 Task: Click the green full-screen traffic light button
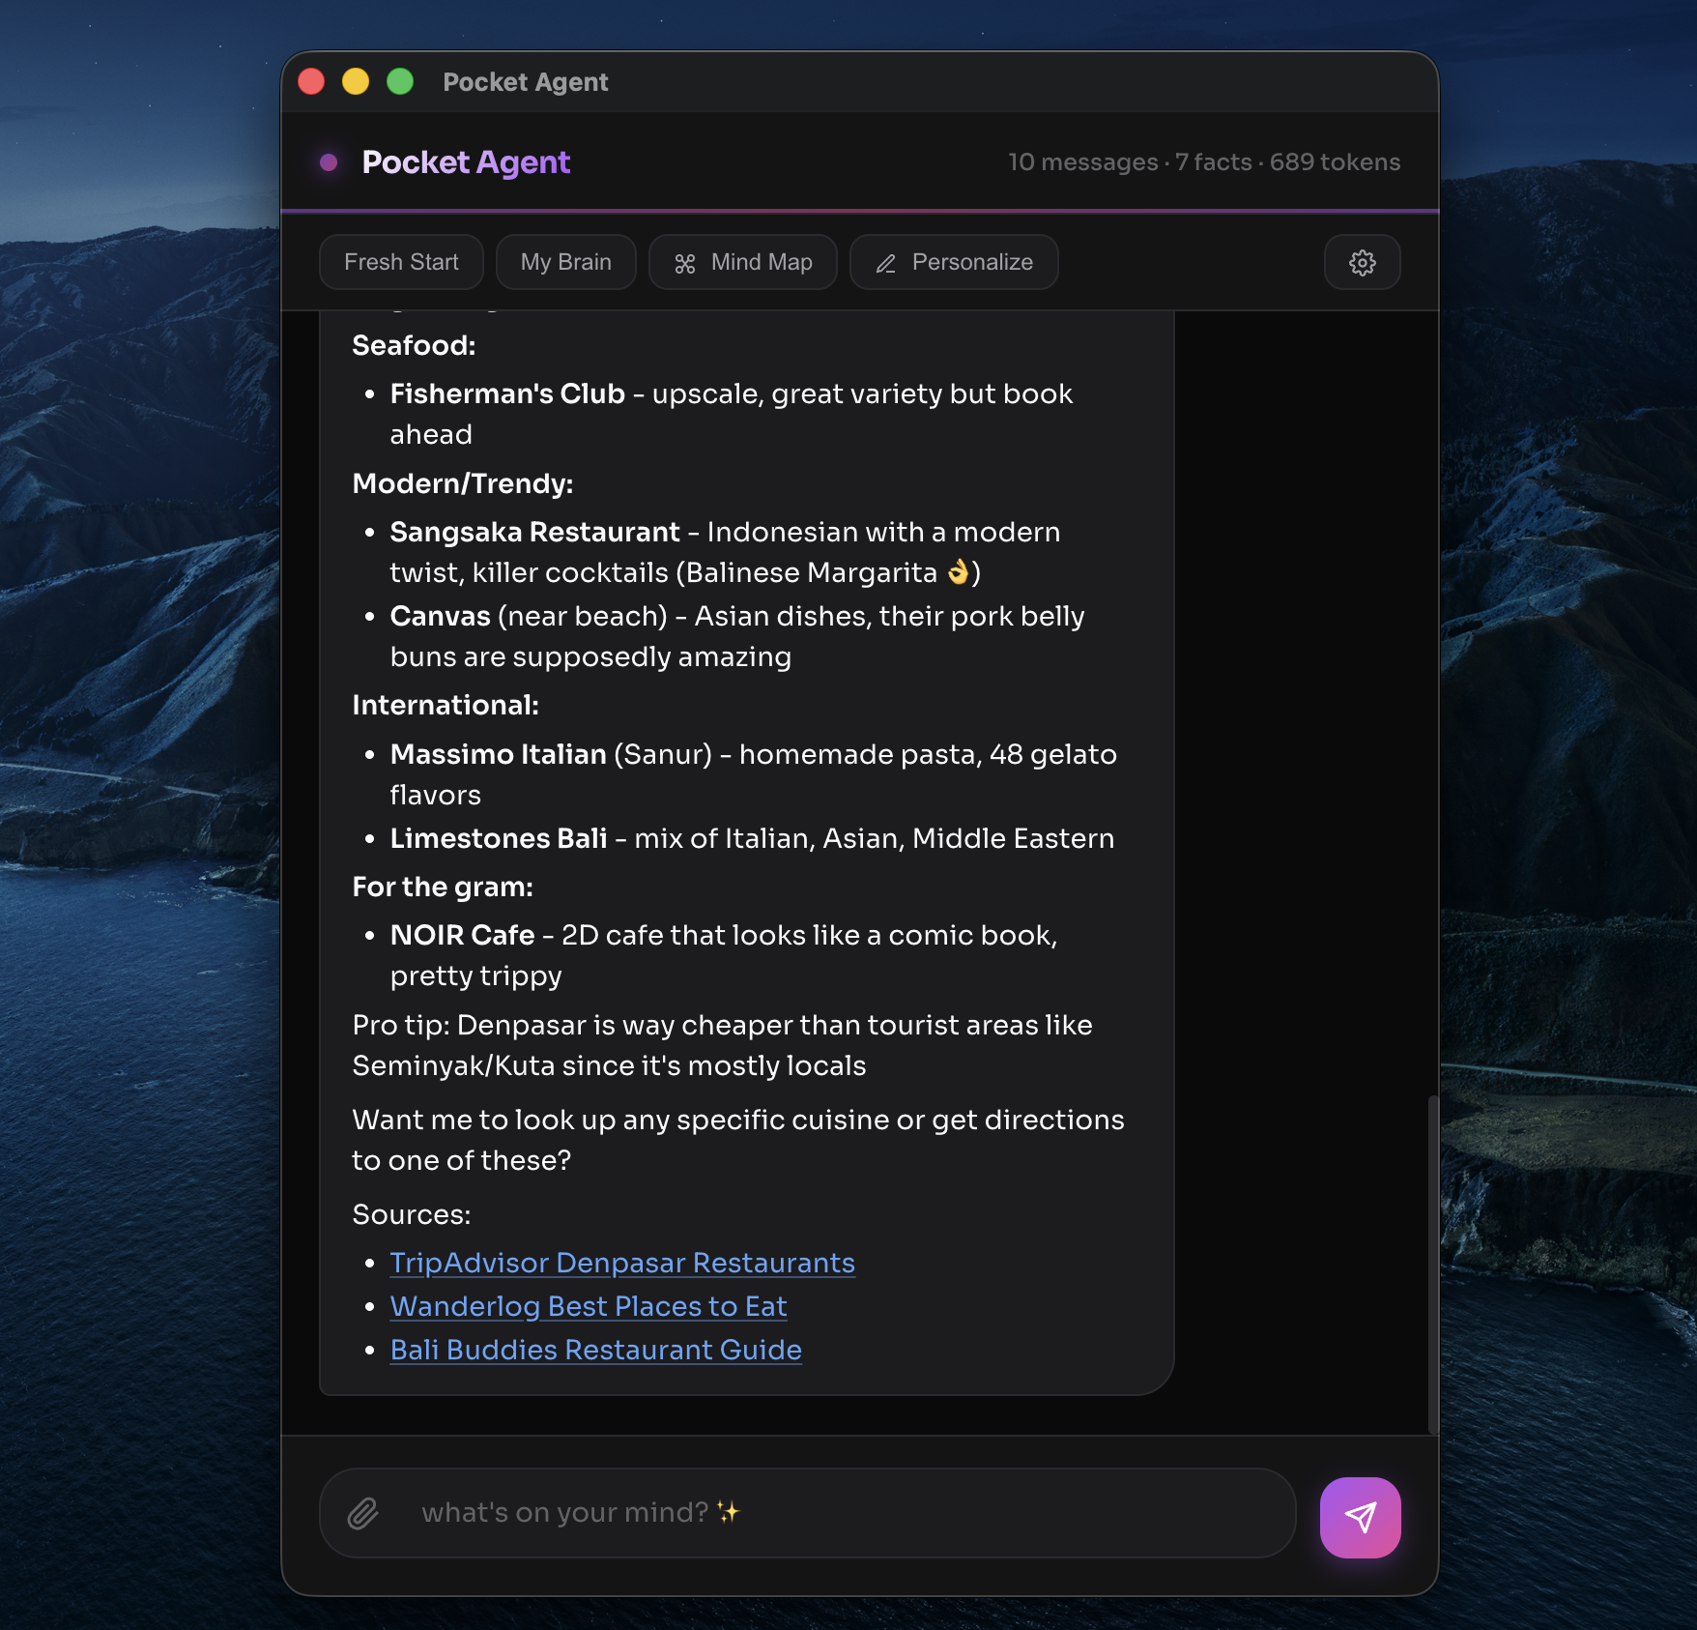tap(401, 81)
